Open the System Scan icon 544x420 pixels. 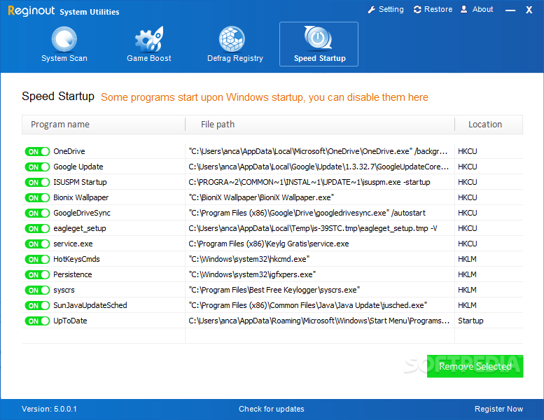pyautogui.click(x=64, y=38)
